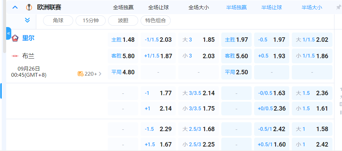This screenshot has height=151, width=342.
Task: Click the coin icon beside 220+
Action: (81, 74)
